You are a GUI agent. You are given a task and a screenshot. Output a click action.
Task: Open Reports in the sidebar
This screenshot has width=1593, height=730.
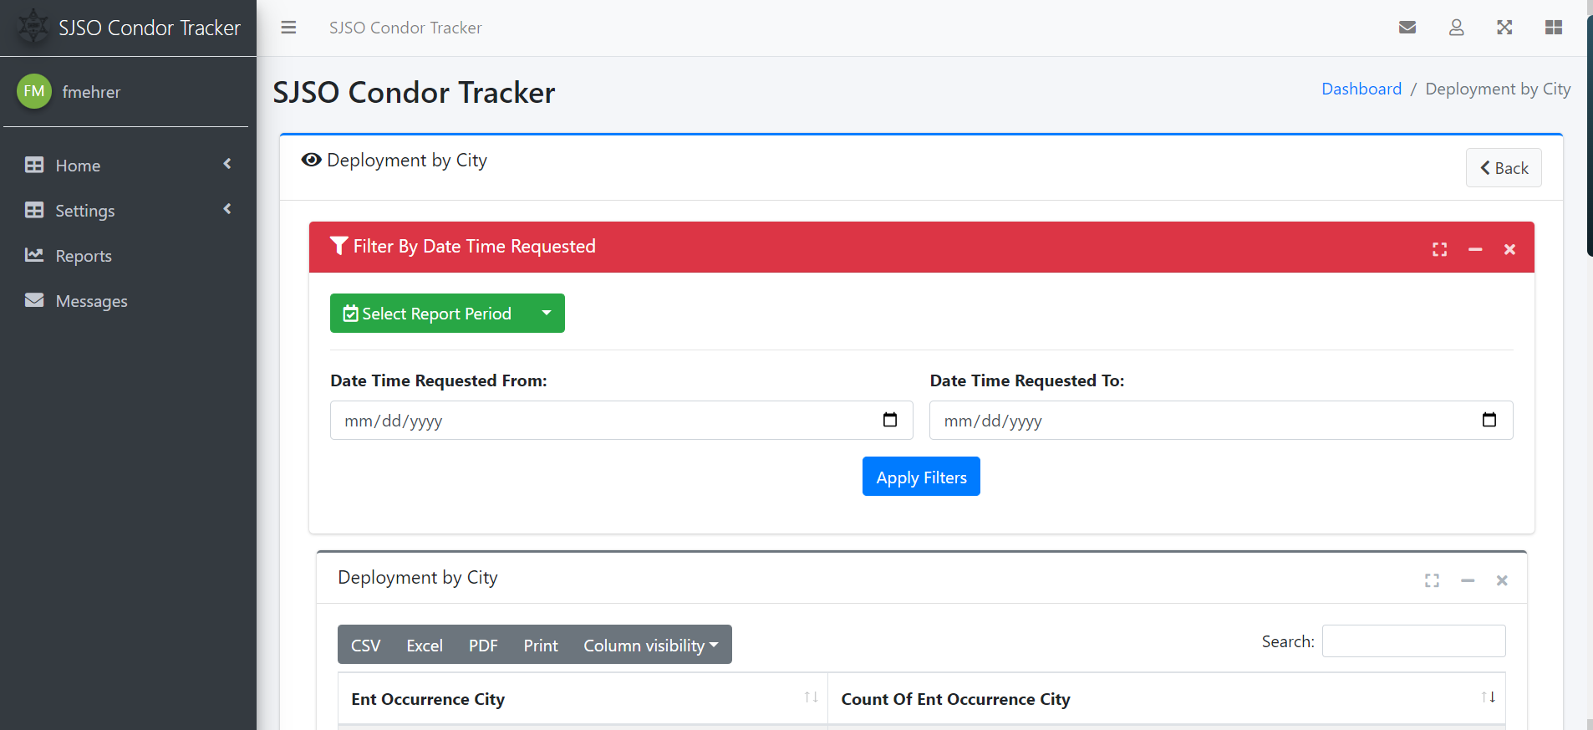tap(84, 256)
